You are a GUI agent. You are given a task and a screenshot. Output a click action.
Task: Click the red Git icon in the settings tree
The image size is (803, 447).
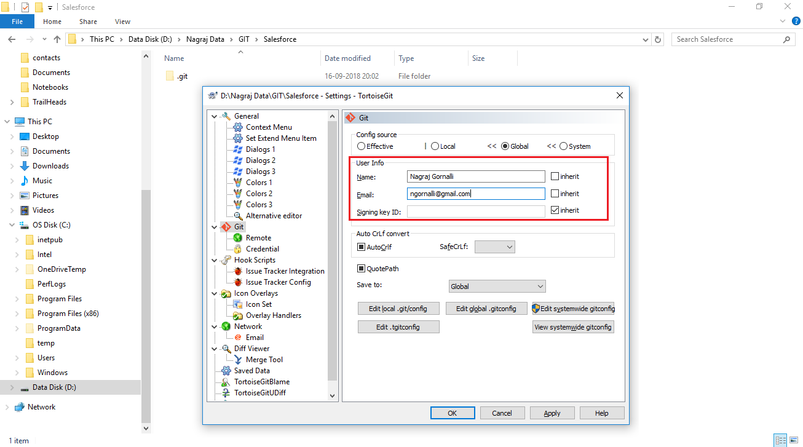point(226,227)
